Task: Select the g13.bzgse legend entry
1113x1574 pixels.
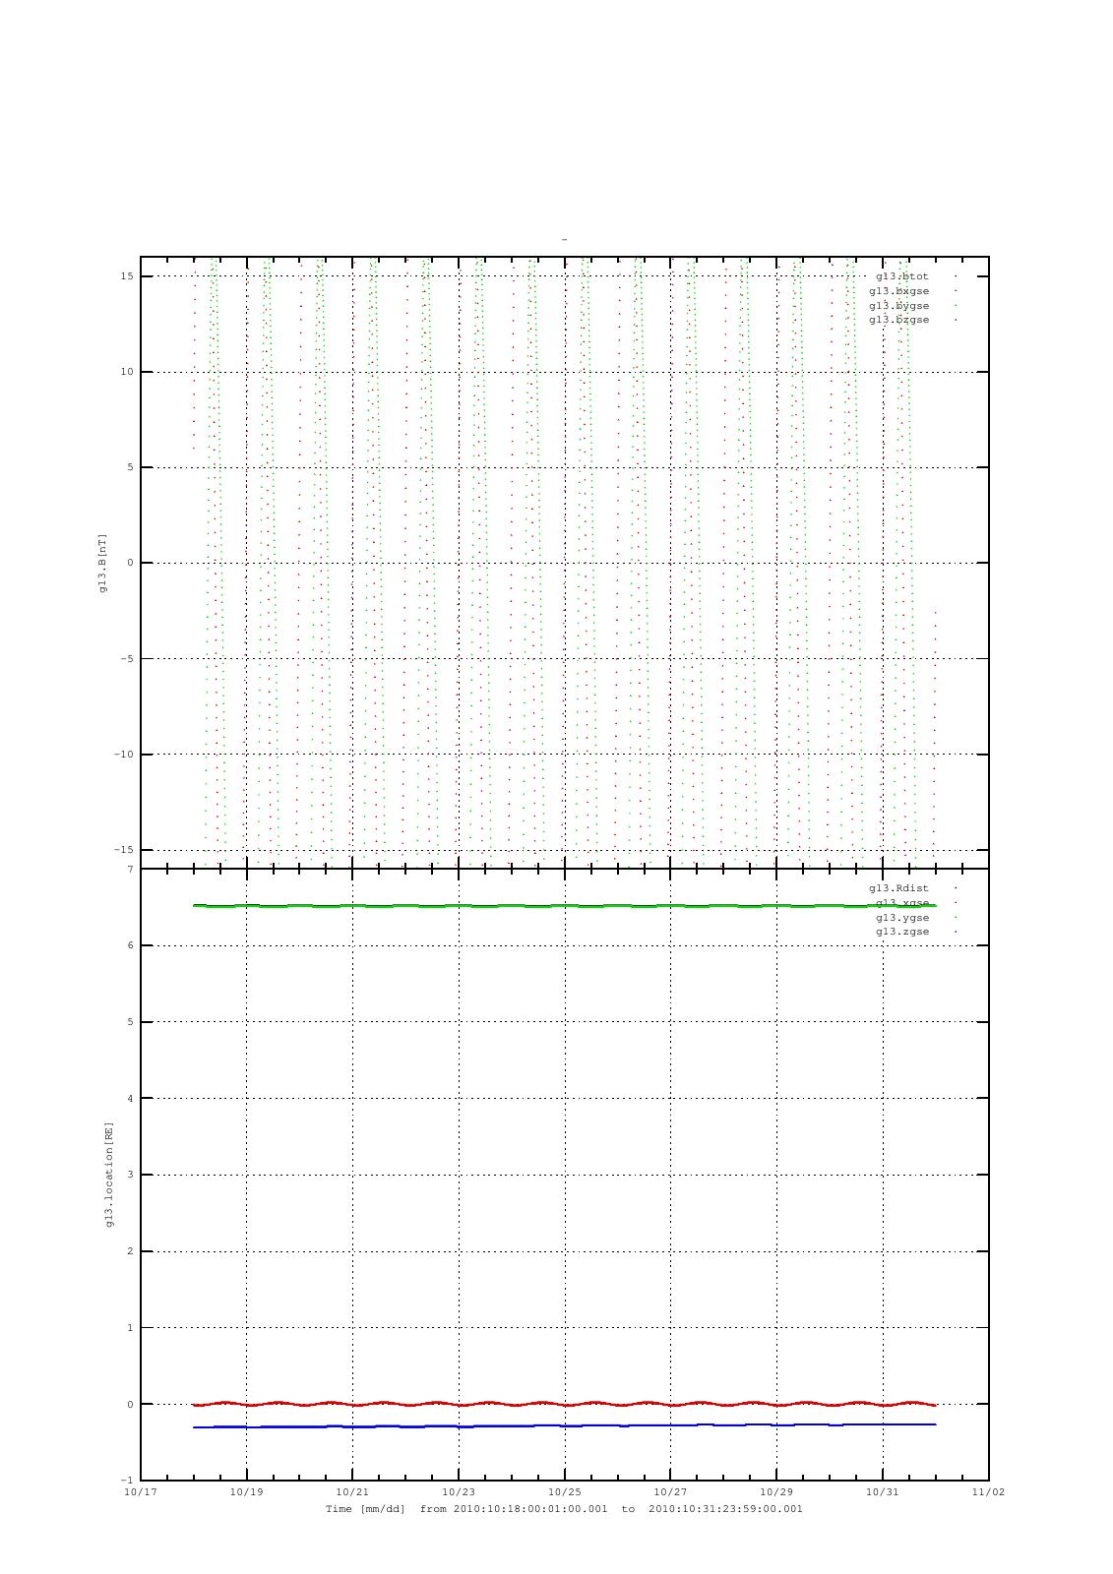Action: pyautogui.click(x=898, y=320)
